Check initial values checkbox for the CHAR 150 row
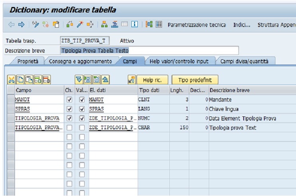296x196 pixels. 82,128
